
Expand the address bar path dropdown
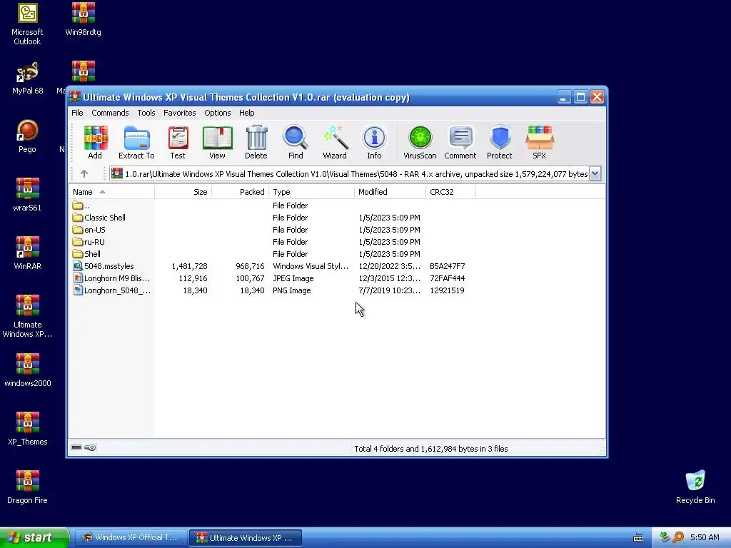click(x=595, y=174)
